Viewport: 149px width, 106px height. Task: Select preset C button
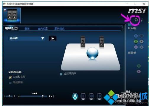[x=91, y=96]
